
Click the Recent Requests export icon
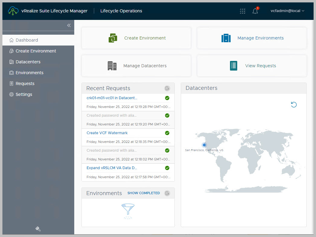pos(167,88)
